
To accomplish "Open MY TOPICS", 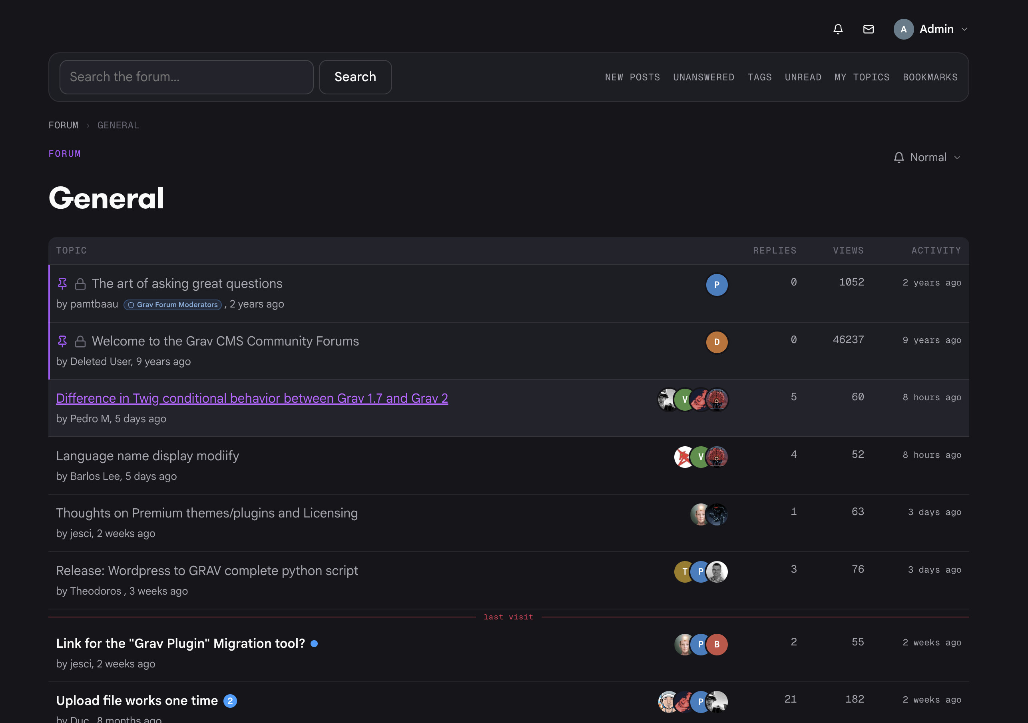I will tap(862, 77).
